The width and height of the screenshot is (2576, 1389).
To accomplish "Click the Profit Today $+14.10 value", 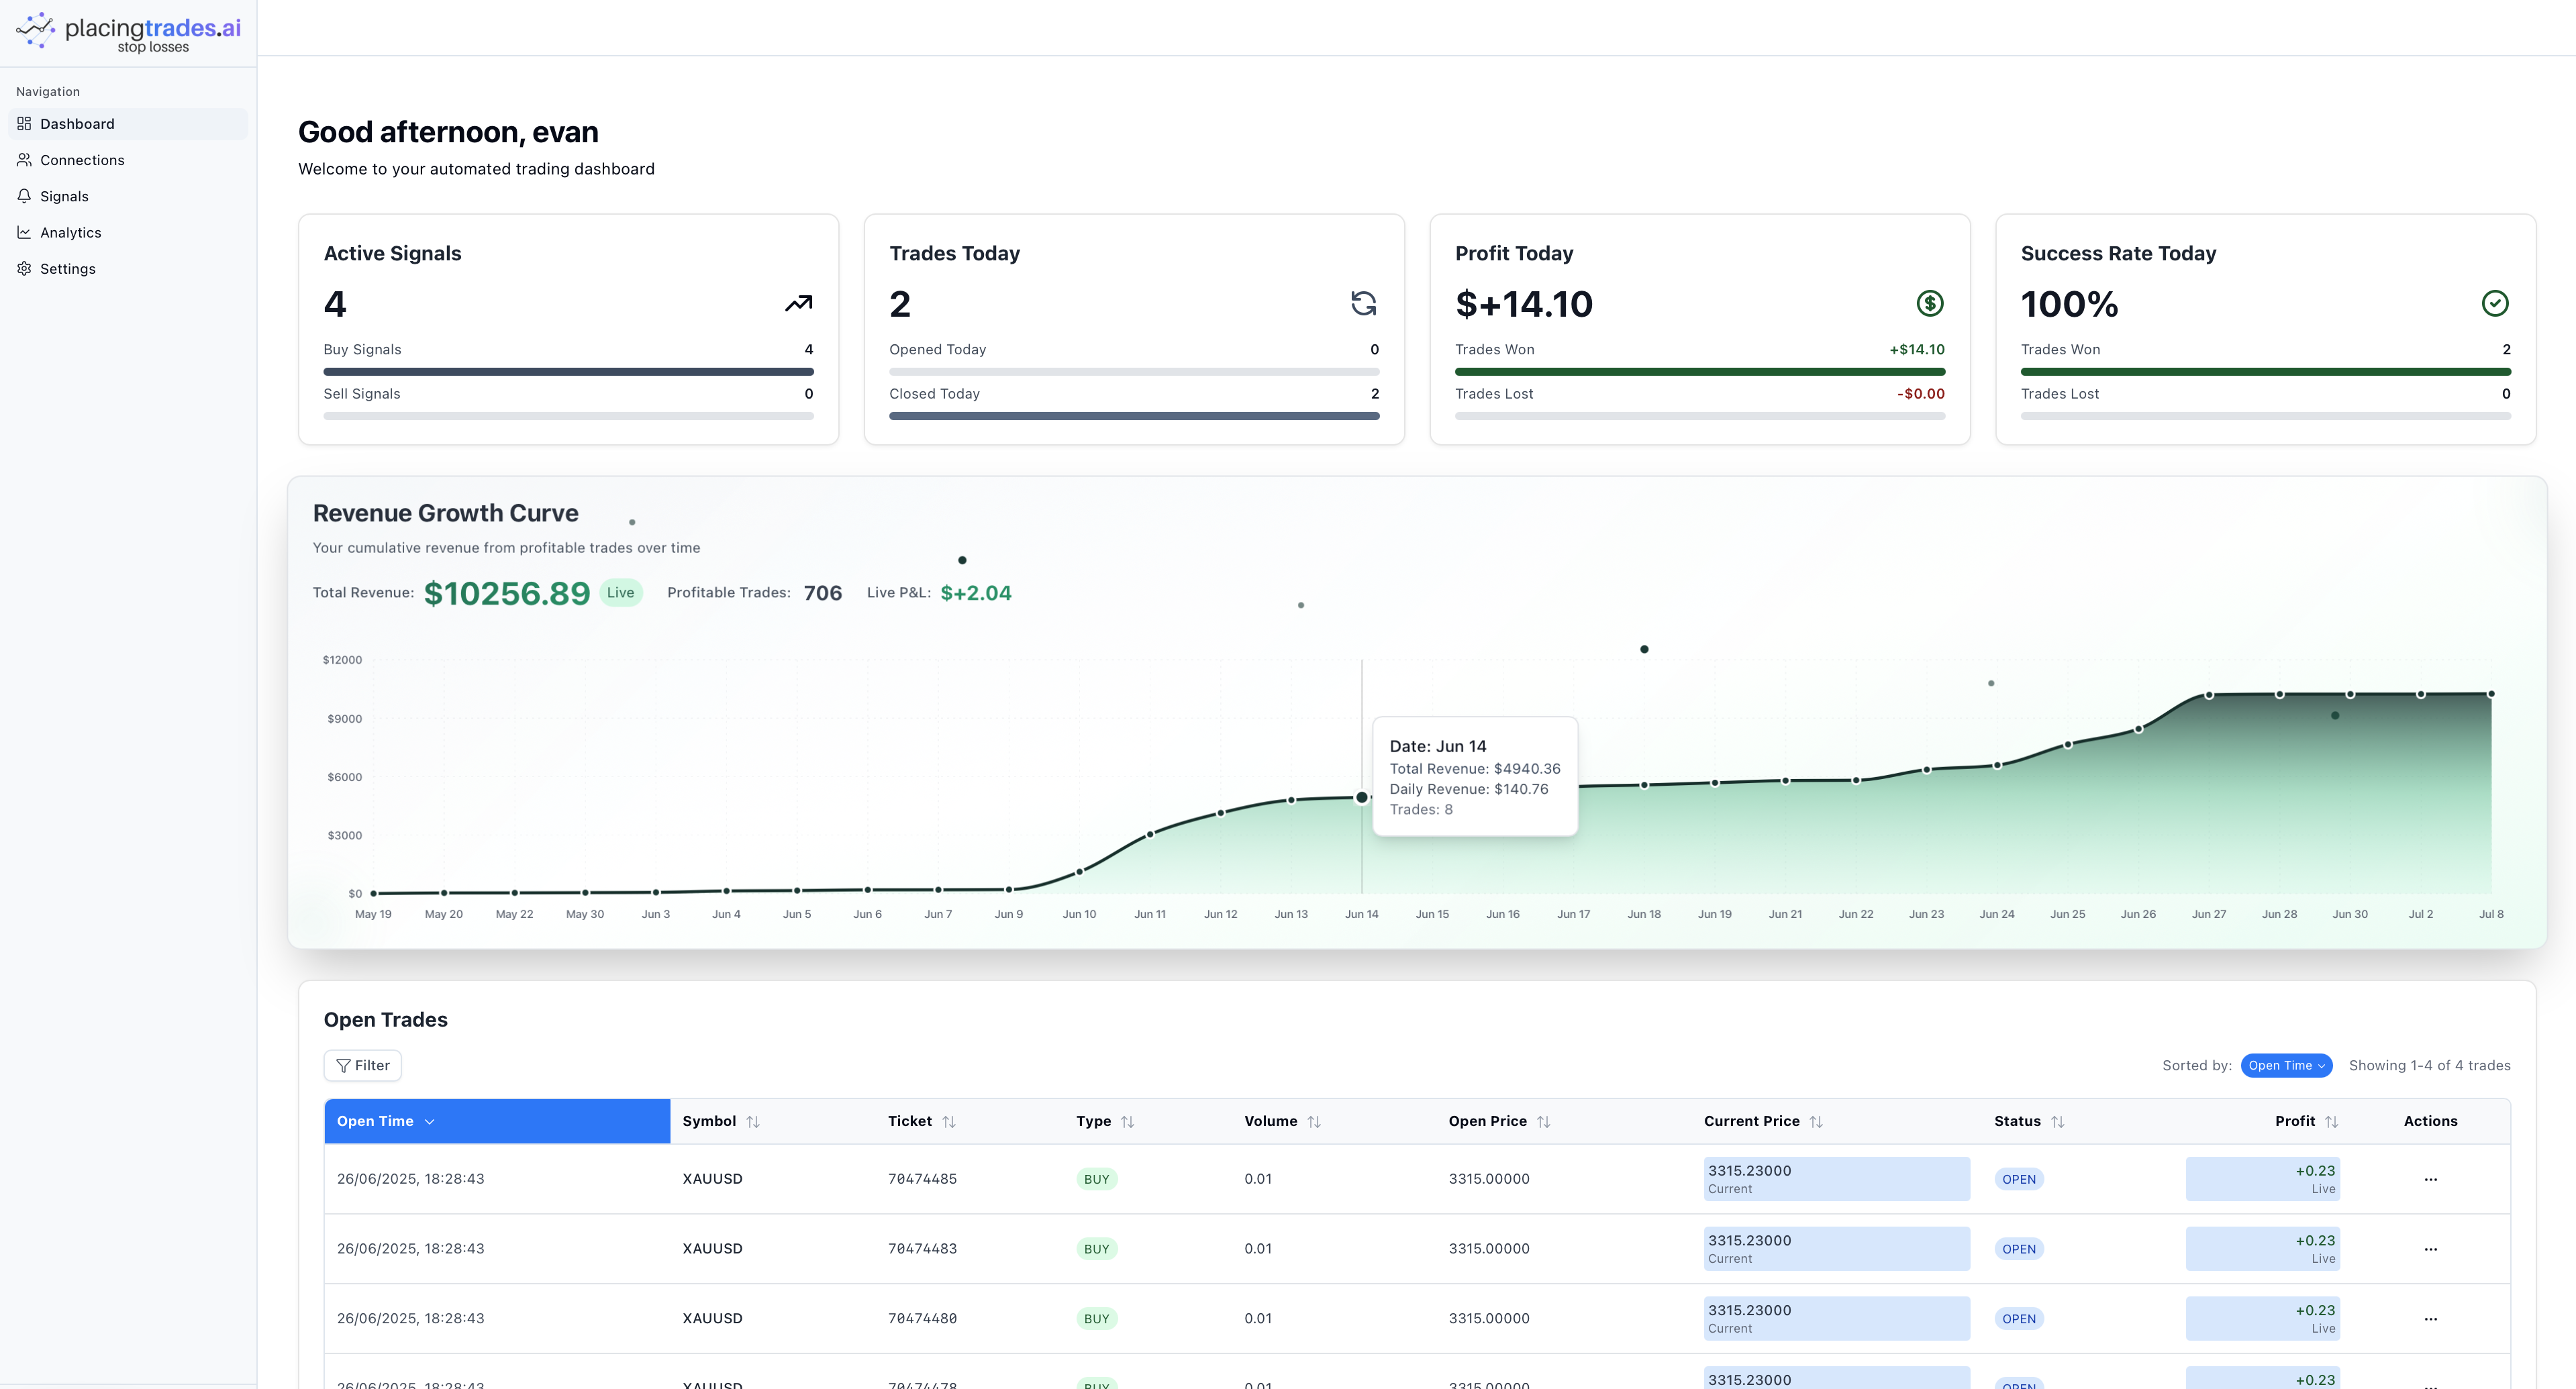I will pos(1523,304).
